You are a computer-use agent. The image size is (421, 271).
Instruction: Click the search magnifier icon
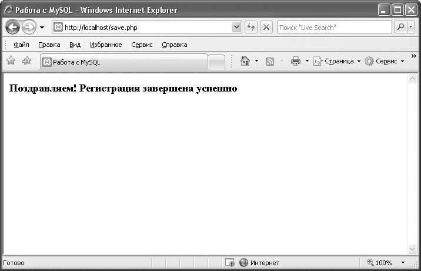[401, 27]
